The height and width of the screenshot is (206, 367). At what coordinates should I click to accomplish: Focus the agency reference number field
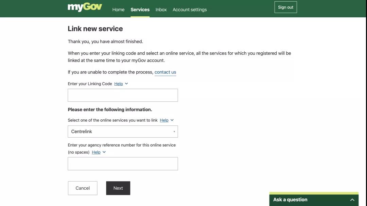(123, 164)
